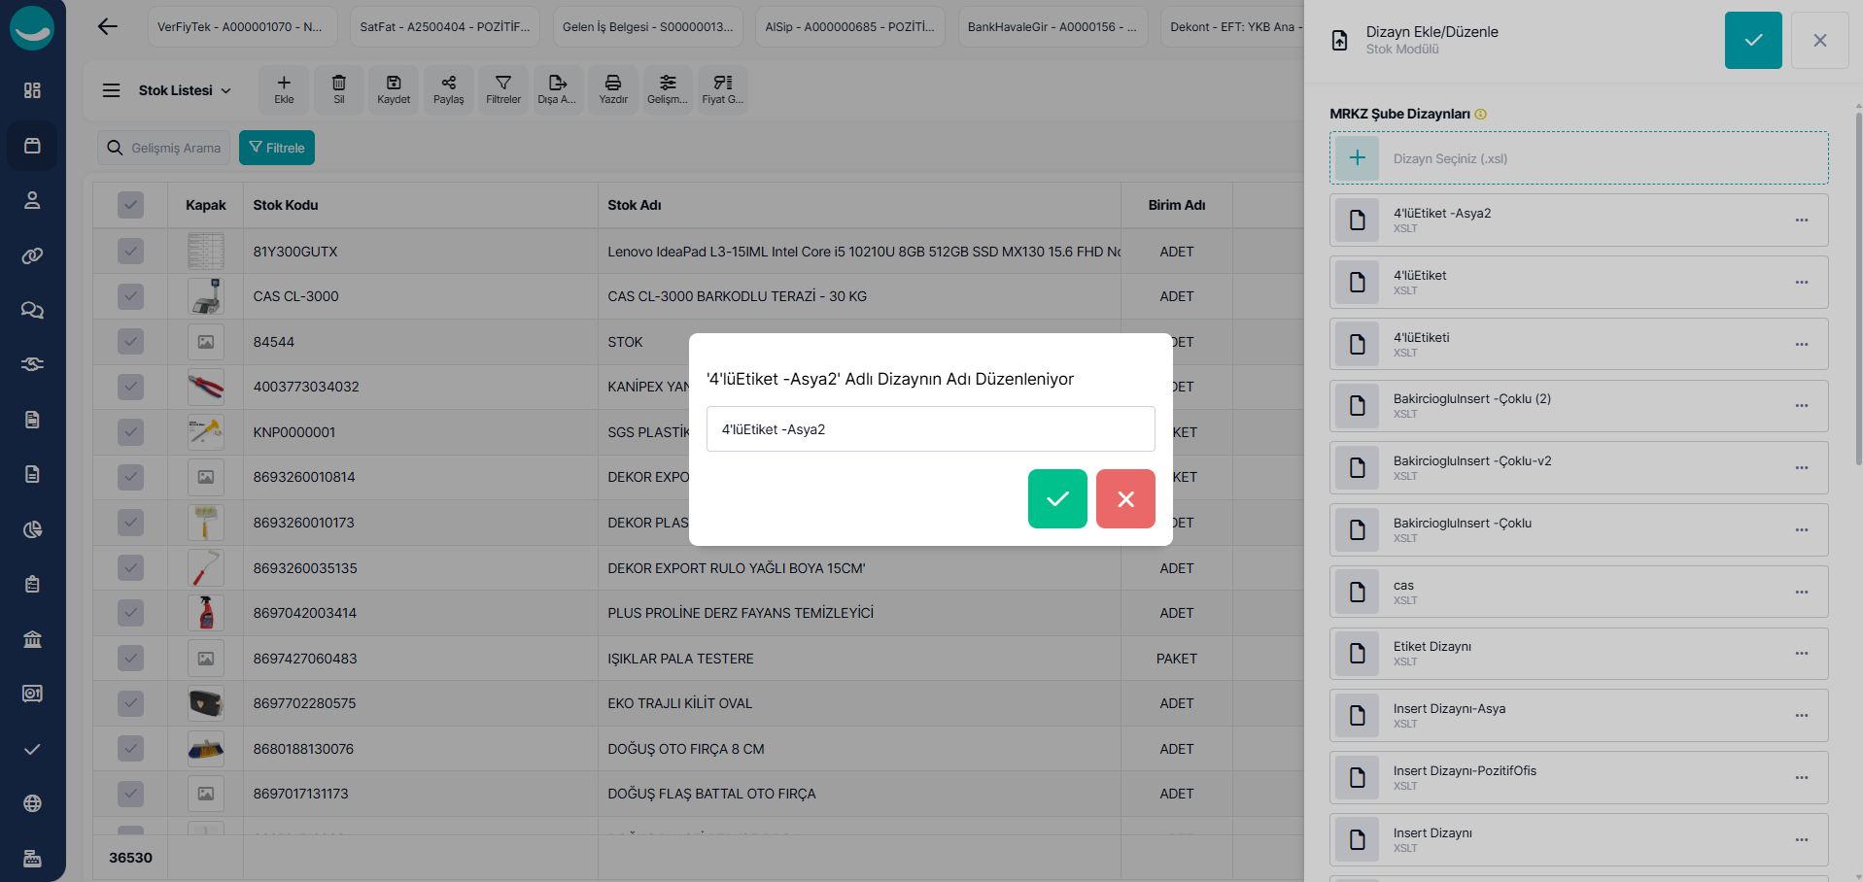Click the Kaydet save icon
This screenshot has width=1863, height=882.
[x=394, y=89]
